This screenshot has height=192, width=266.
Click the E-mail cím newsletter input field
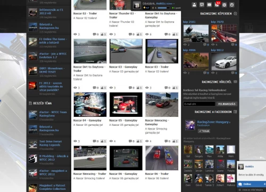tap(199, 104)
